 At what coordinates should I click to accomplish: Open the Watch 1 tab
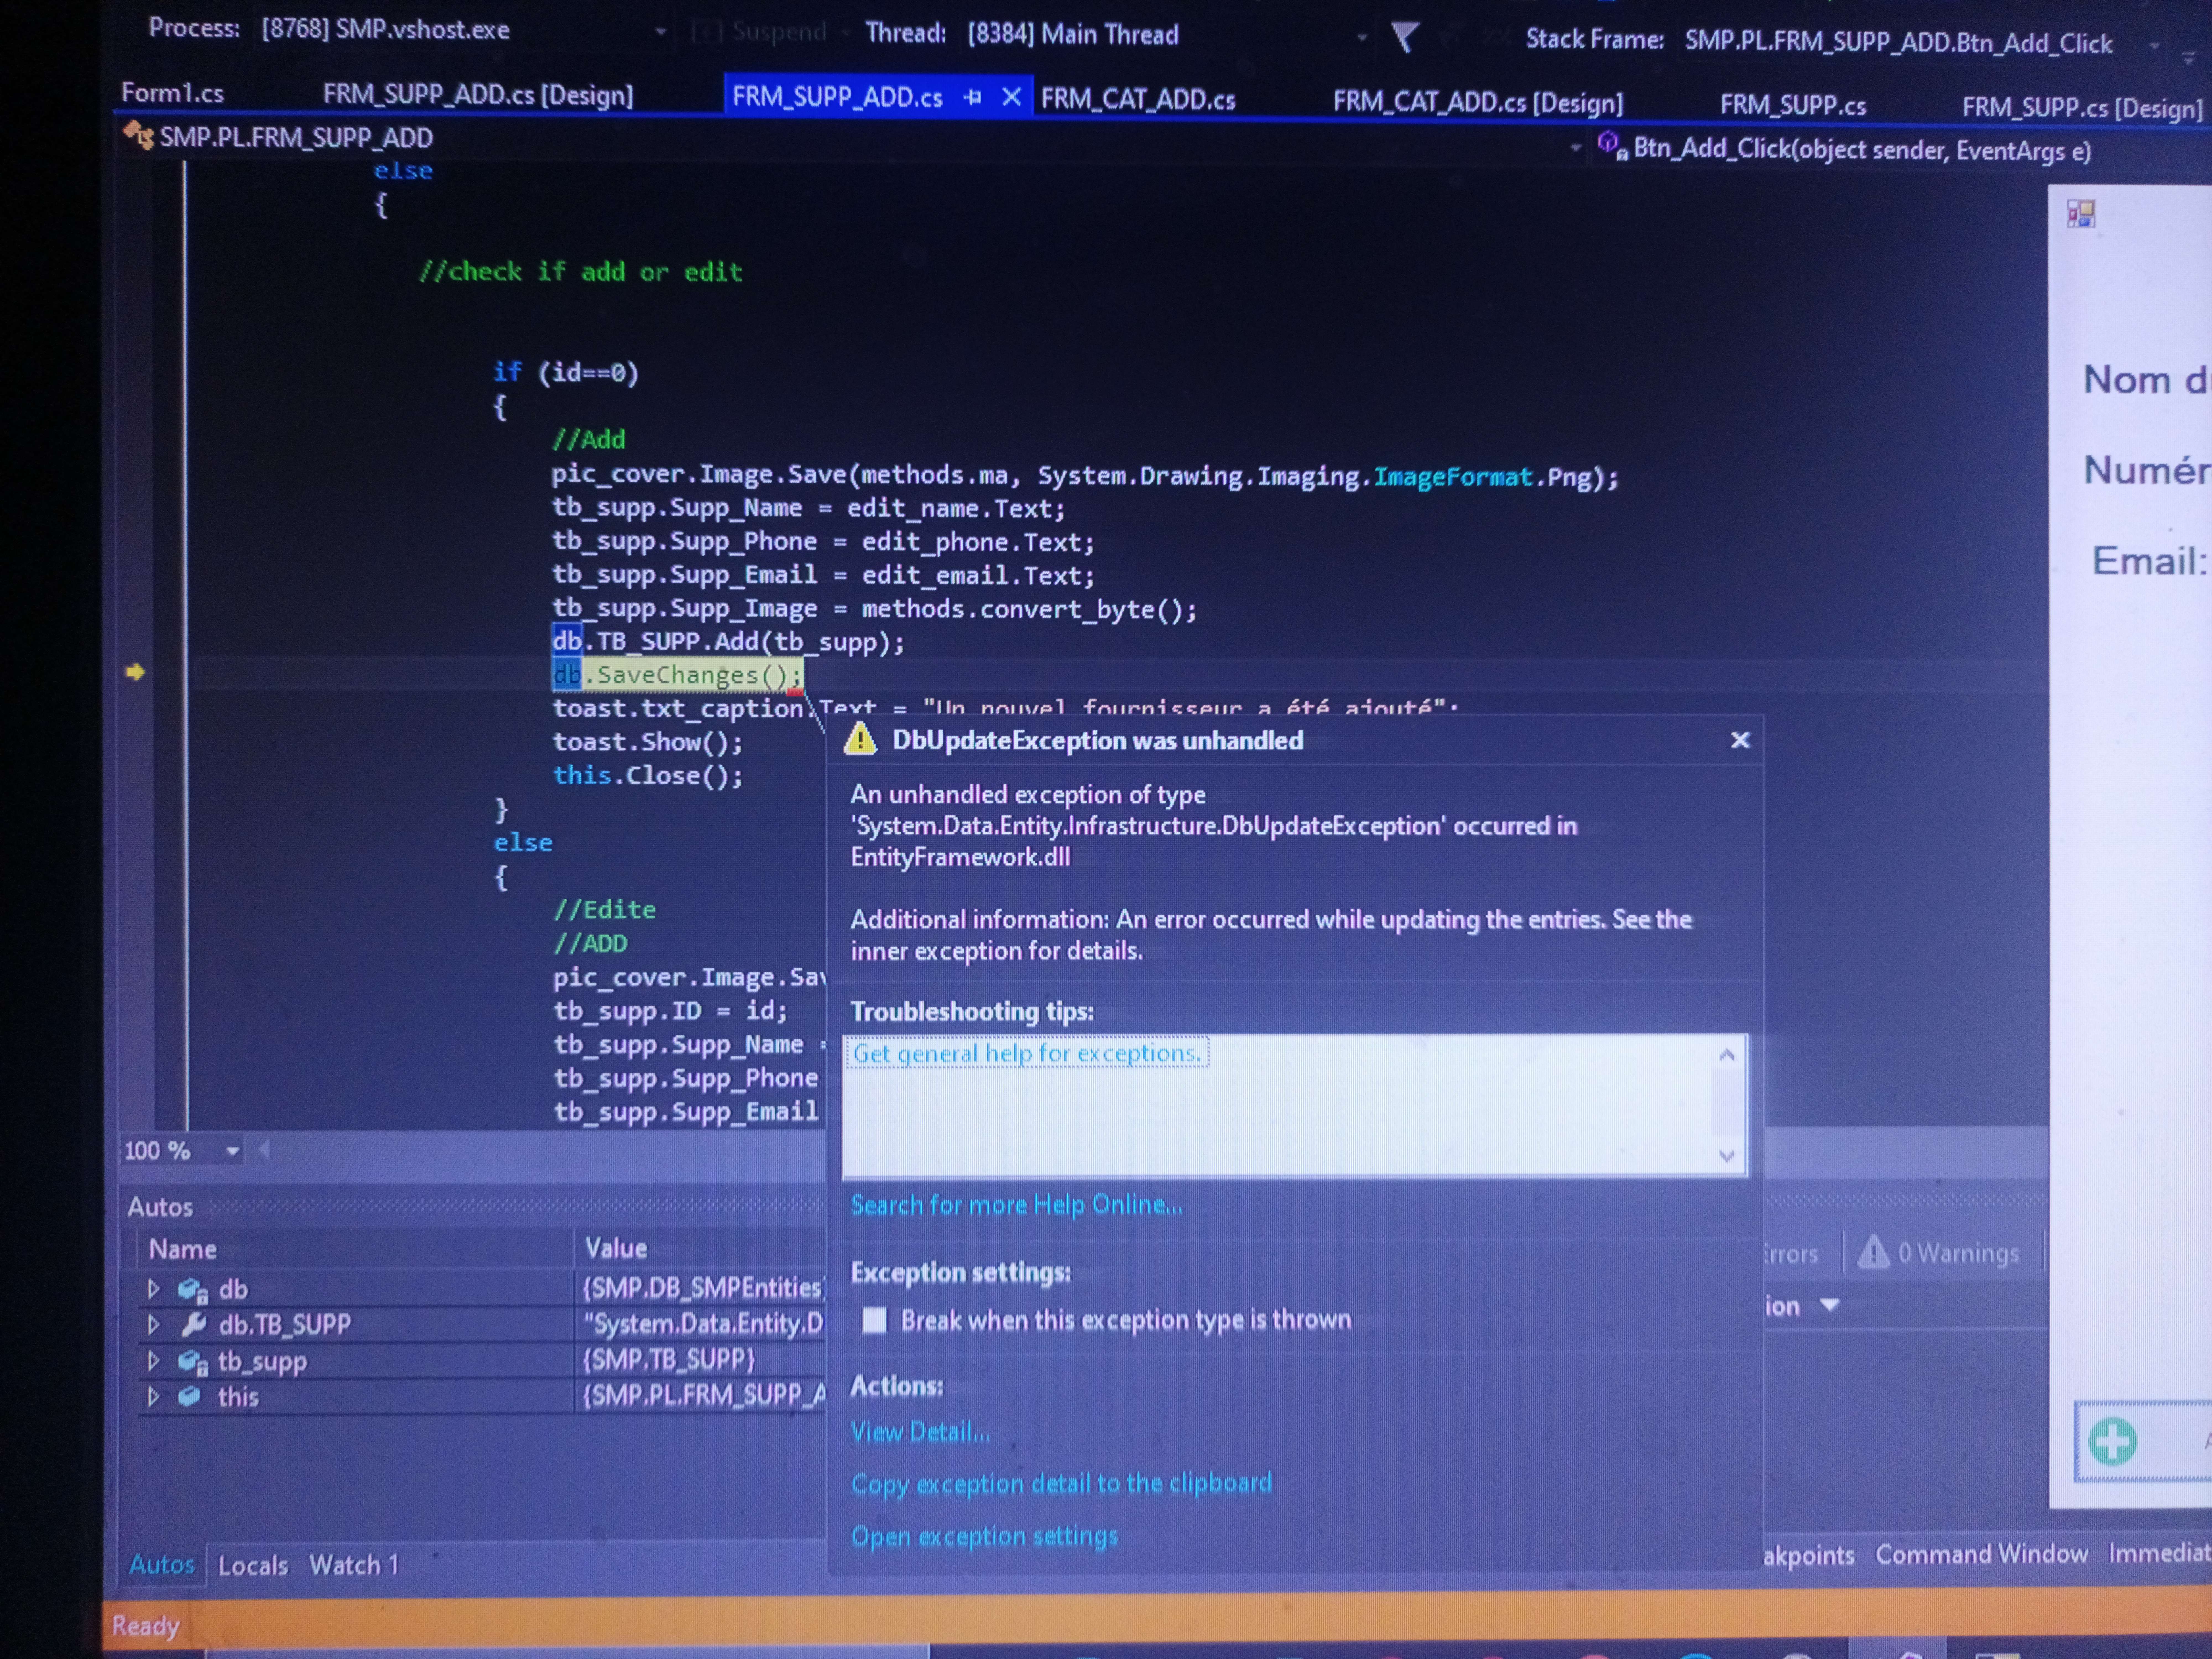(353, 1565)
